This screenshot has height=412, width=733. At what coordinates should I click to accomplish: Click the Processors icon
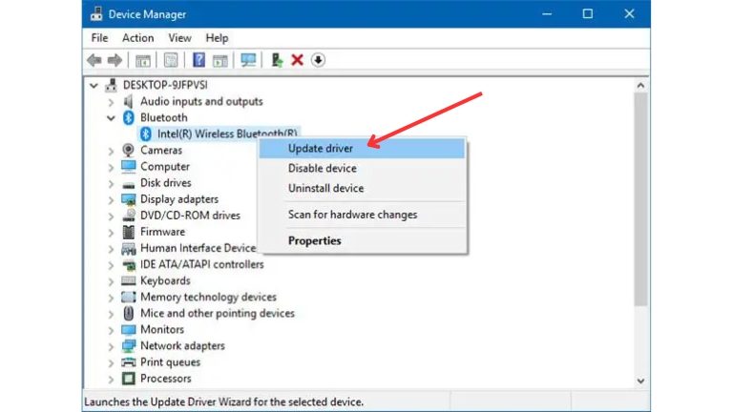pyautogui.click(x=128, y=379)
